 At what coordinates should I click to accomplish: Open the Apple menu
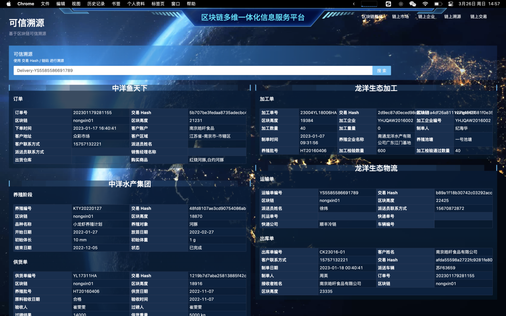click(8, 4)
